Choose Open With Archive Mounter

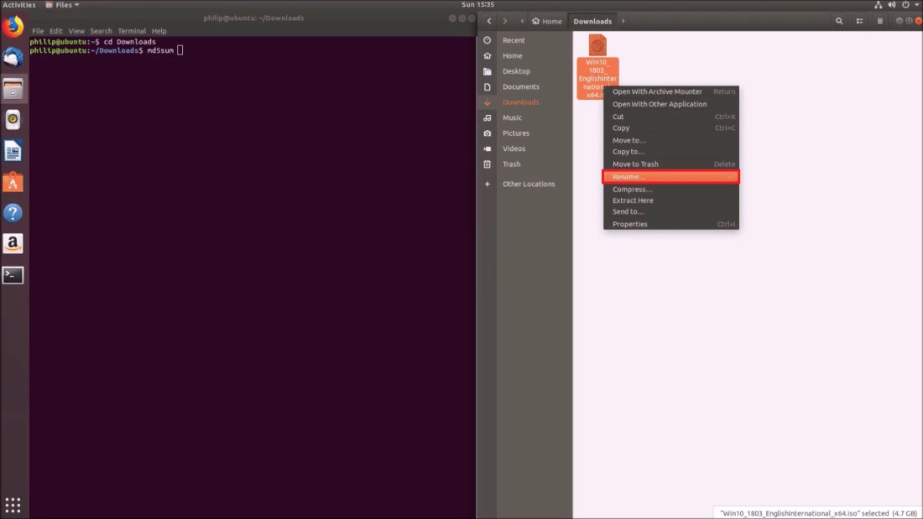point(671,91)
